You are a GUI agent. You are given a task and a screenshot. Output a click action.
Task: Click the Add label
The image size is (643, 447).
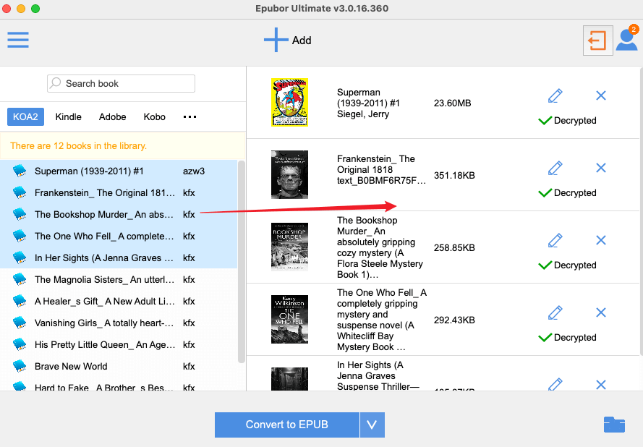[302, 41]
